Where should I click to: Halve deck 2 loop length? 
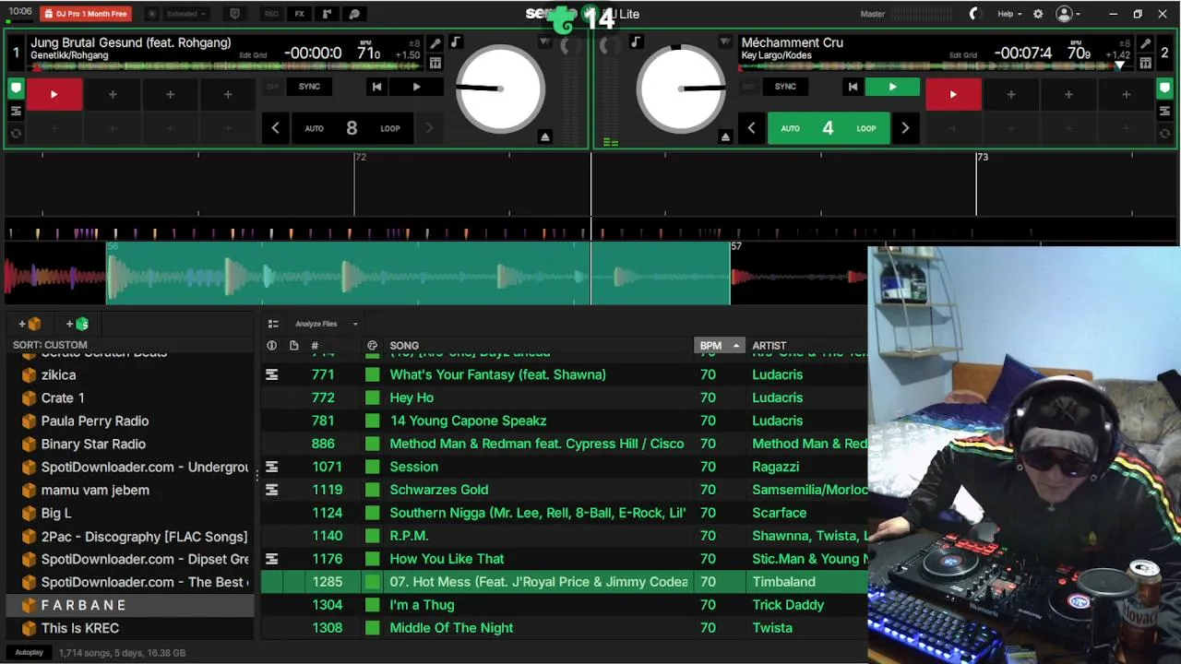tap(751, 128)
